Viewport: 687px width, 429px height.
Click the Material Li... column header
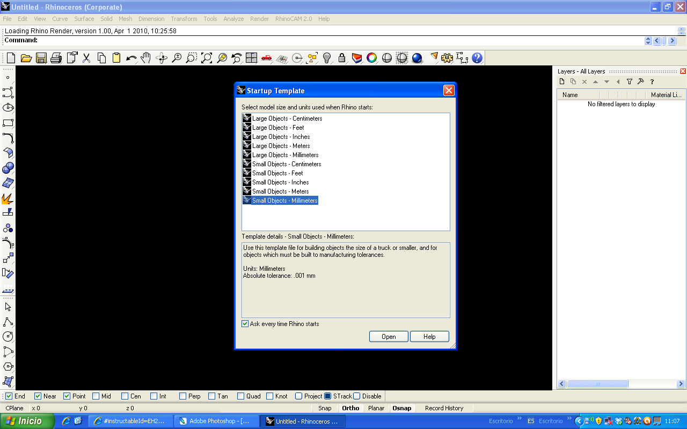coord(665,95)
